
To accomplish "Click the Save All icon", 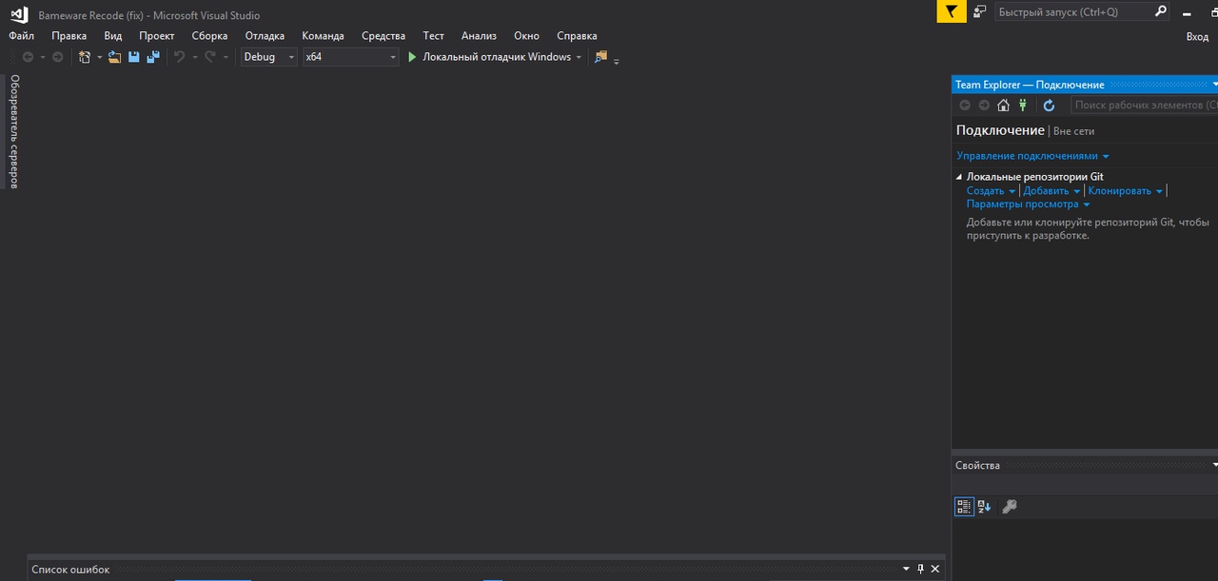I will [x=152, y=57].
